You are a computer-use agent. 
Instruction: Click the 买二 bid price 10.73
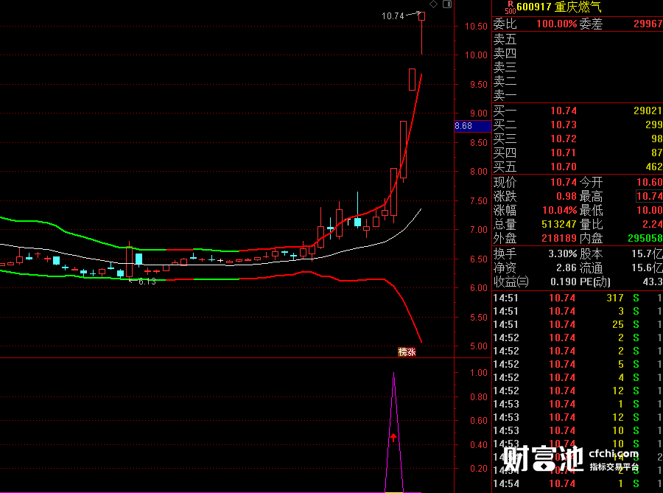point(564,125)
